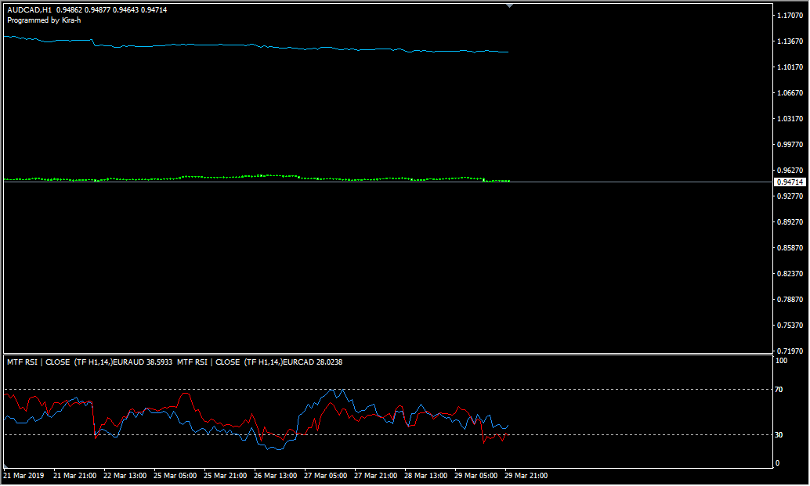Click the 0.85870 price scale label

click(790, 247)
